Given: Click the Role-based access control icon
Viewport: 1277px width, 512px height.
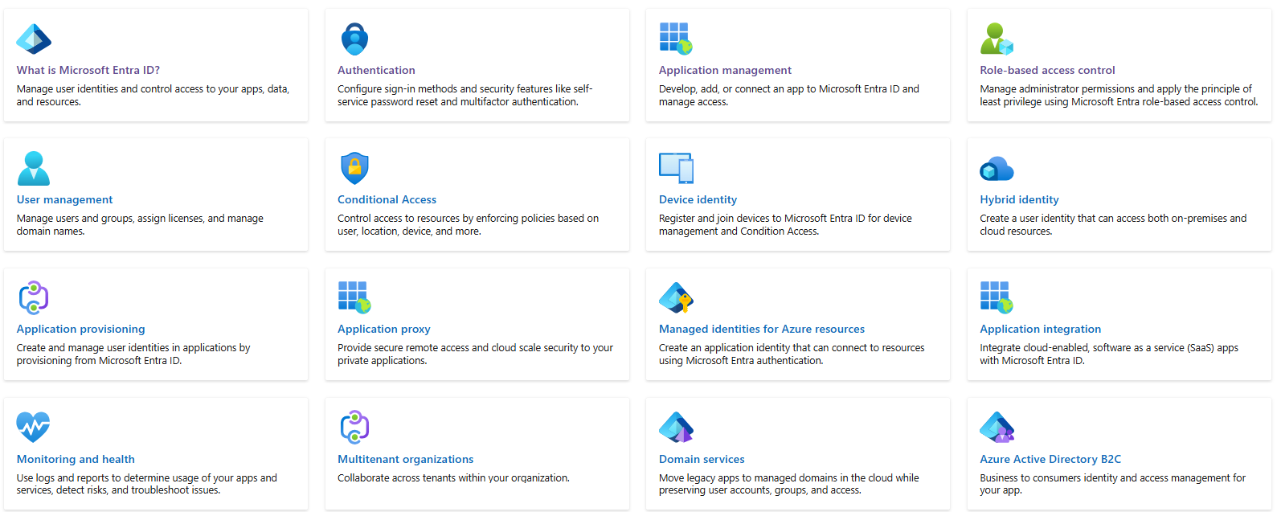Looking at the screenshot, I should (997, 39).
